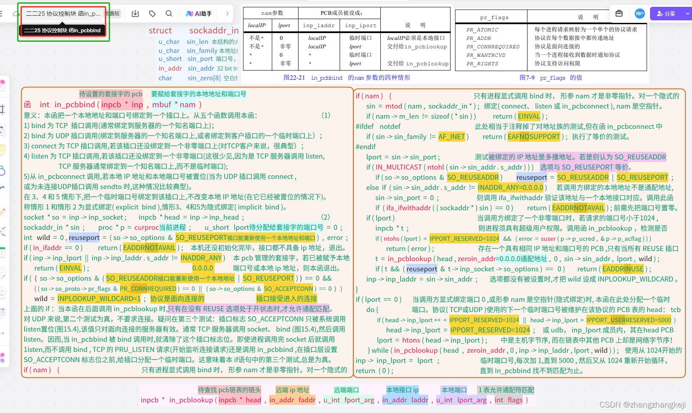Click the 免费版 badge beside the title
The height and width of the screenshot is (413, 692).
113,14
